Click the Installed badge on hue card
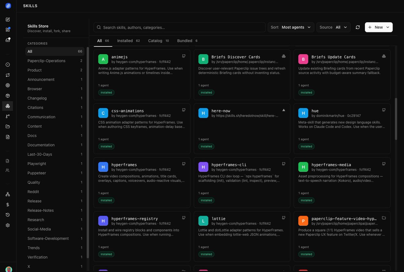The width and height of the screenshot is (404, 272). 306,146
